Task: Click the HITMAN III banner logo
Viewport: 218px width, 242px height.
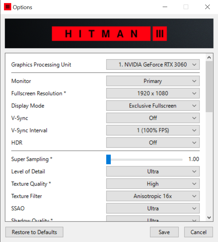Action: [109, 33]
